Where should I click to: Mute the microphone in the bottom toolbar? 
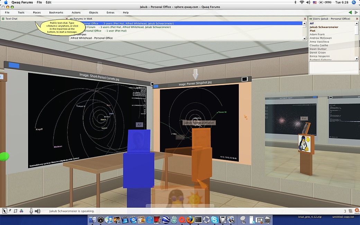click(31, 211)
